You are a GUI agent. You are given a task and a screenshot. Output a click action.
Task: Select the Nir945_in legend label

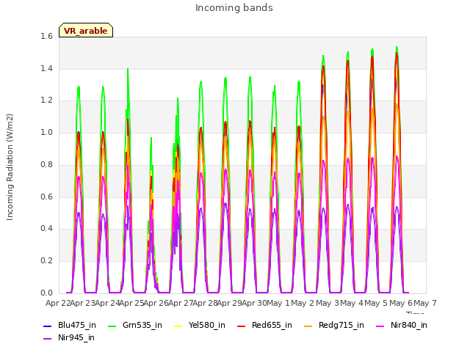coord(76,337)
